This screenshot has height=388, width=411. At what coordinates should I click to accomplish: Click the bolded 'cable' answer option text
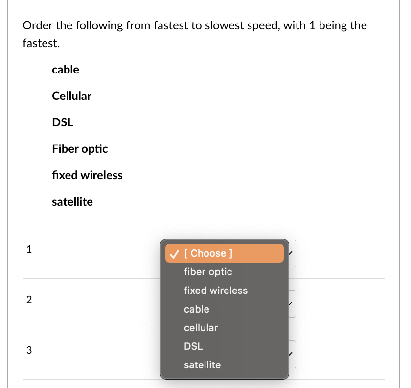(x=66, y=70)
